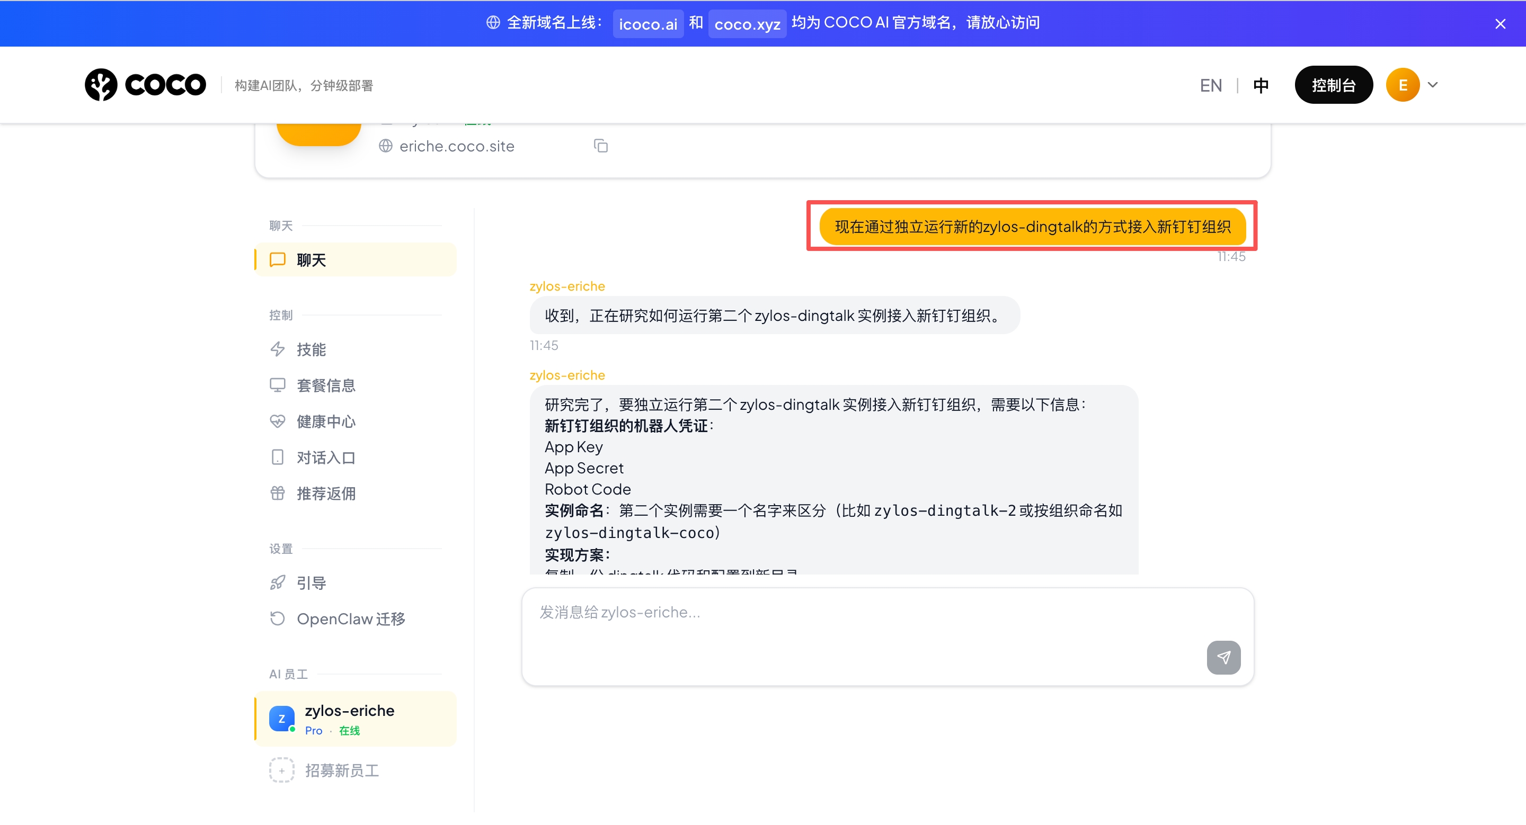Click the 构建AI团队 tagline text
This screenshot has height=825, width=1526.
pos(304,85)
